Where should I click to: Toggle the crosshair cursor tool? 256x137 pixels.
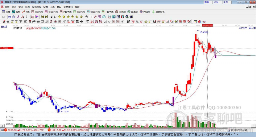pyautogui.click(x=91, y=17)
